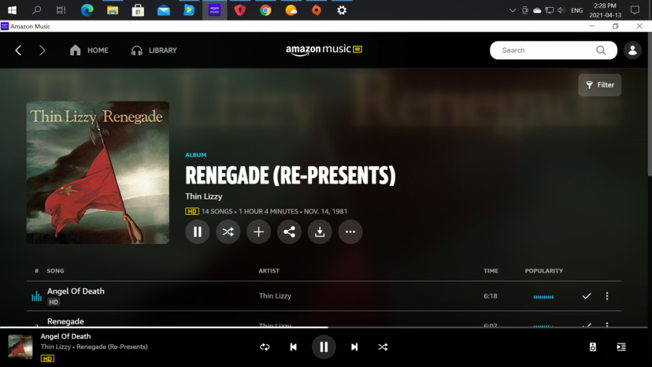Open Settings gear on the taskbar

(342, 10)
